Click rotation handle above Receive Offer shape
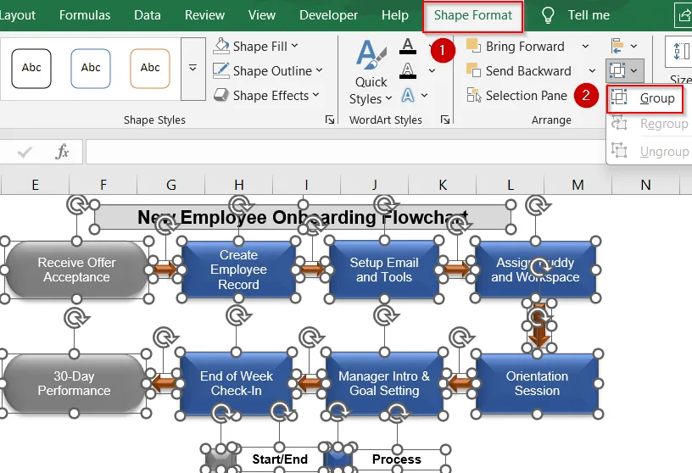692x473 pixels. 77,205
